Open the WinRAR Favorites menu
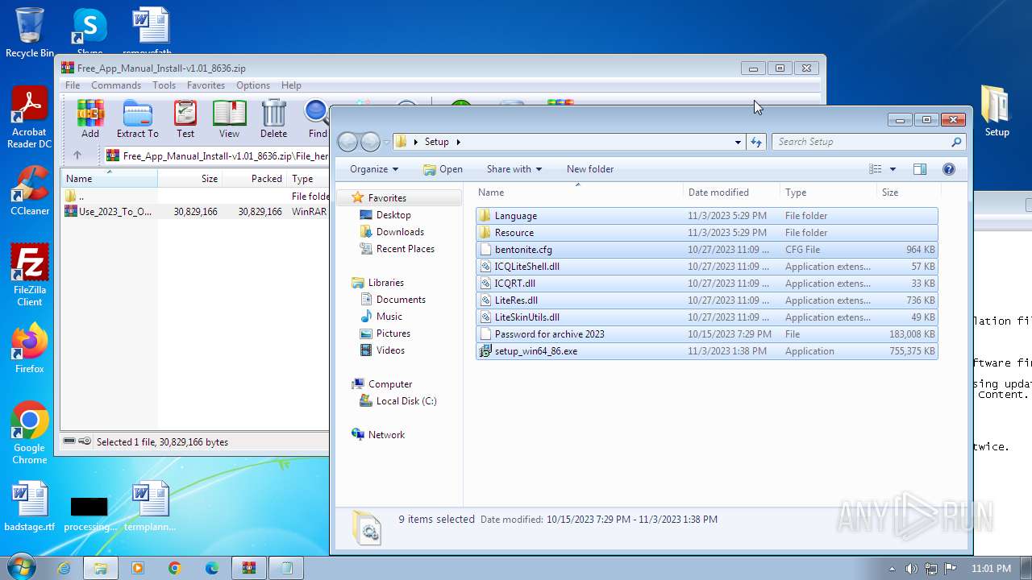Viewport: 1032px width, 580px height. [x=206, y=85]
